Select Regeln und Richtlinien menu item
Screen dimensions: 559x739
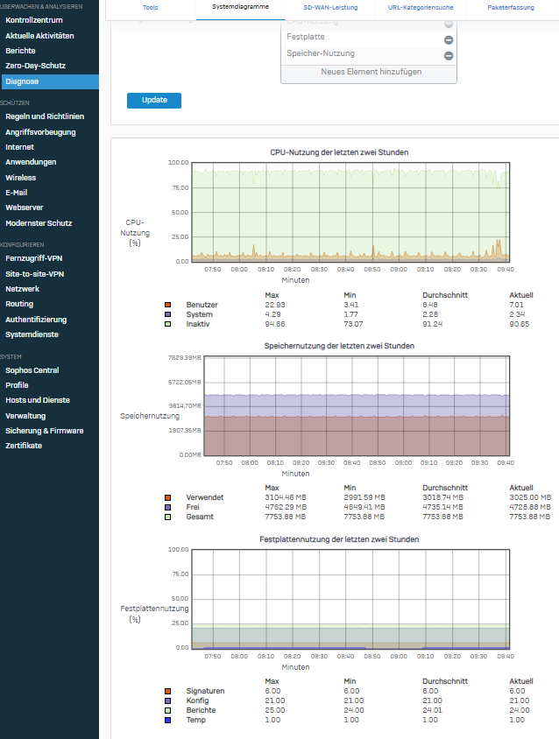[45, 116]
